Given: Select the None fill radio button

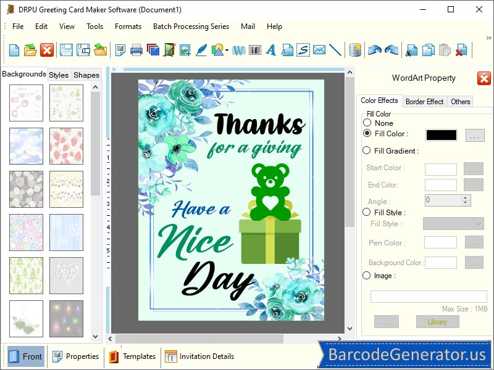Looking at the screenshot, I should tap(367, 123).
